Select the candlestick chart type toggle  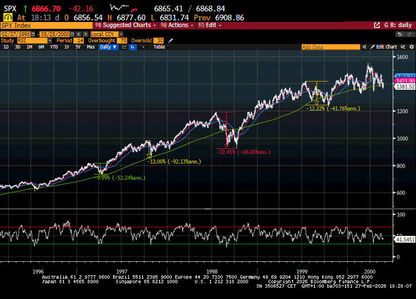tap(133, 47)
